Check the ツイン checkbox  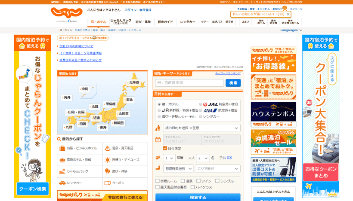198,181
